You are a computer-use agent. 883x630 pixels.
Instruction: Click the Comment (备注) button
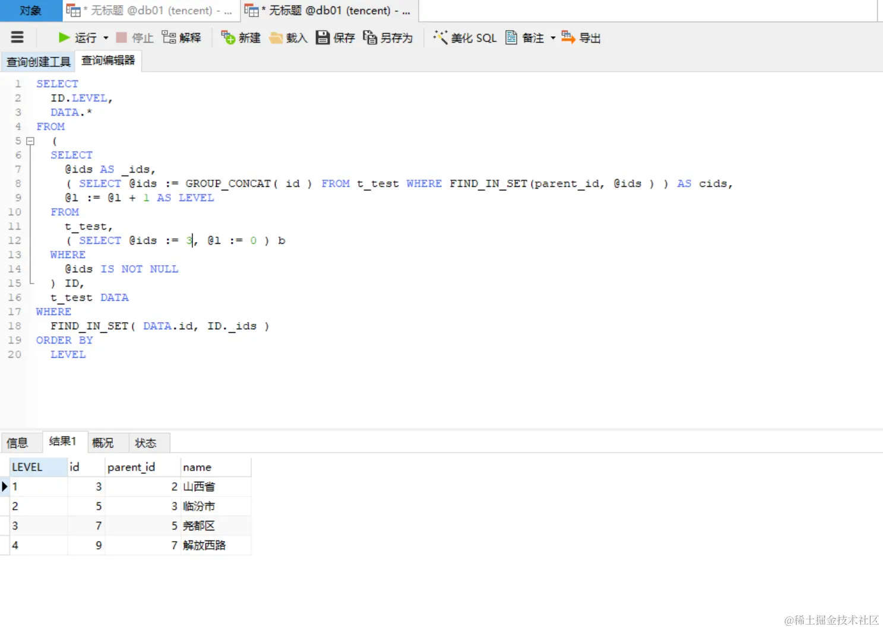click(x=524, y=37)
